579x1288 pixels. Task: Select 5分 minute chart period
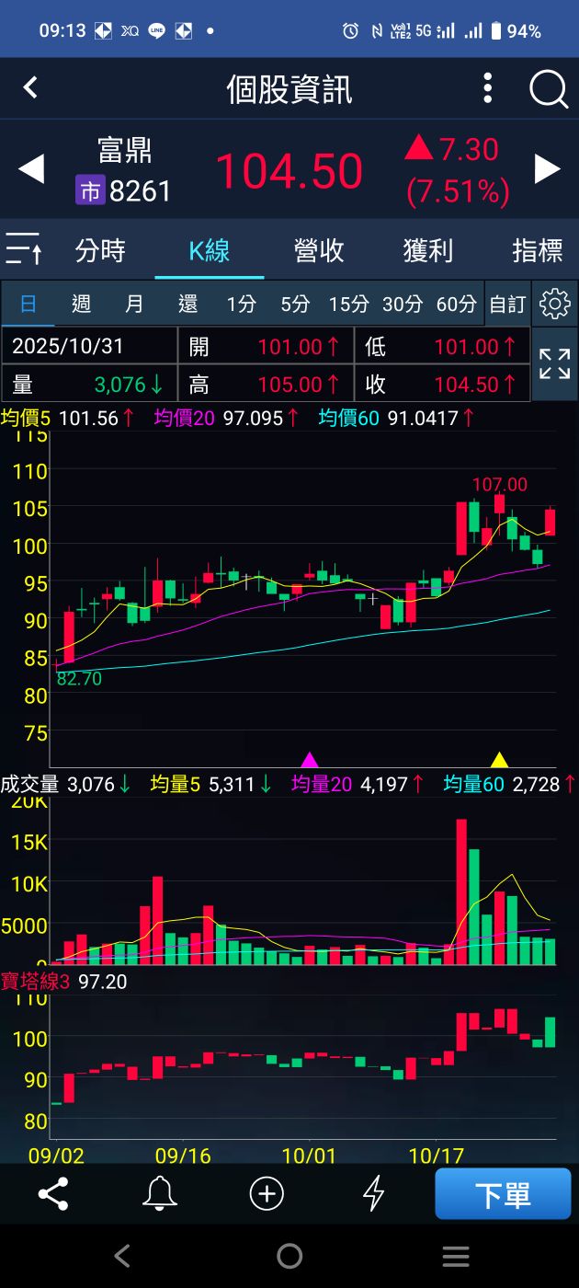[295, 305]
